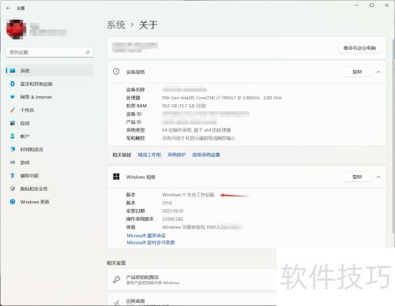This screenshot has width=395, height=306.
Task: Open Windows 更新 via its update icon
Action: click(x=13, y=202)
